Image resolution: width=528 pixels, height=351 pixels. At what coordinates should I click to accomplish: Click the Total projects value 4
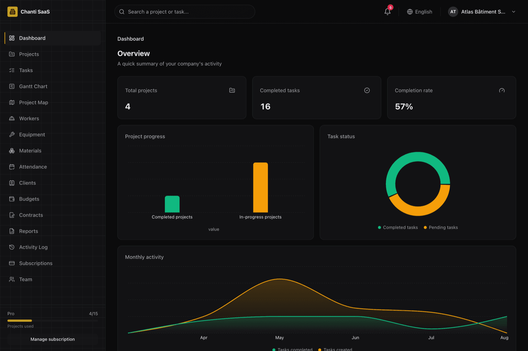coord(128,107)
